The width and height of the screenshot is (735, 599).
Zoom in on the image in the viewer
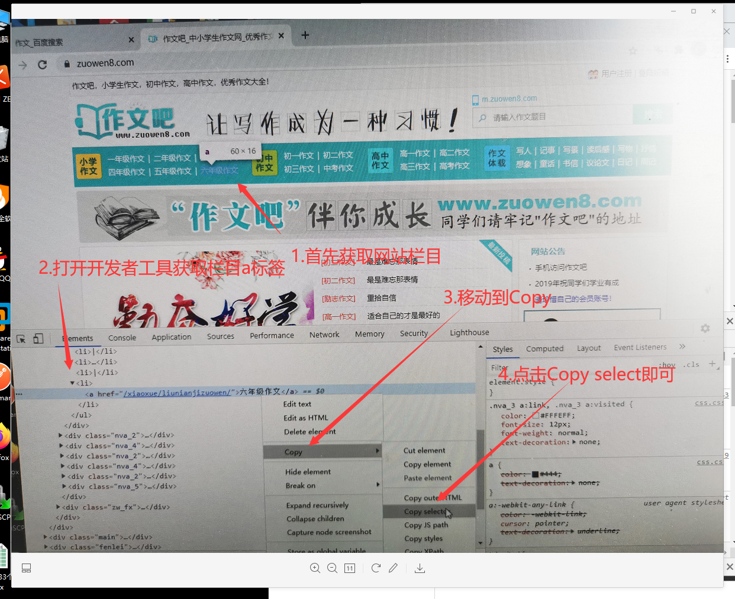[x=315, y=568]
